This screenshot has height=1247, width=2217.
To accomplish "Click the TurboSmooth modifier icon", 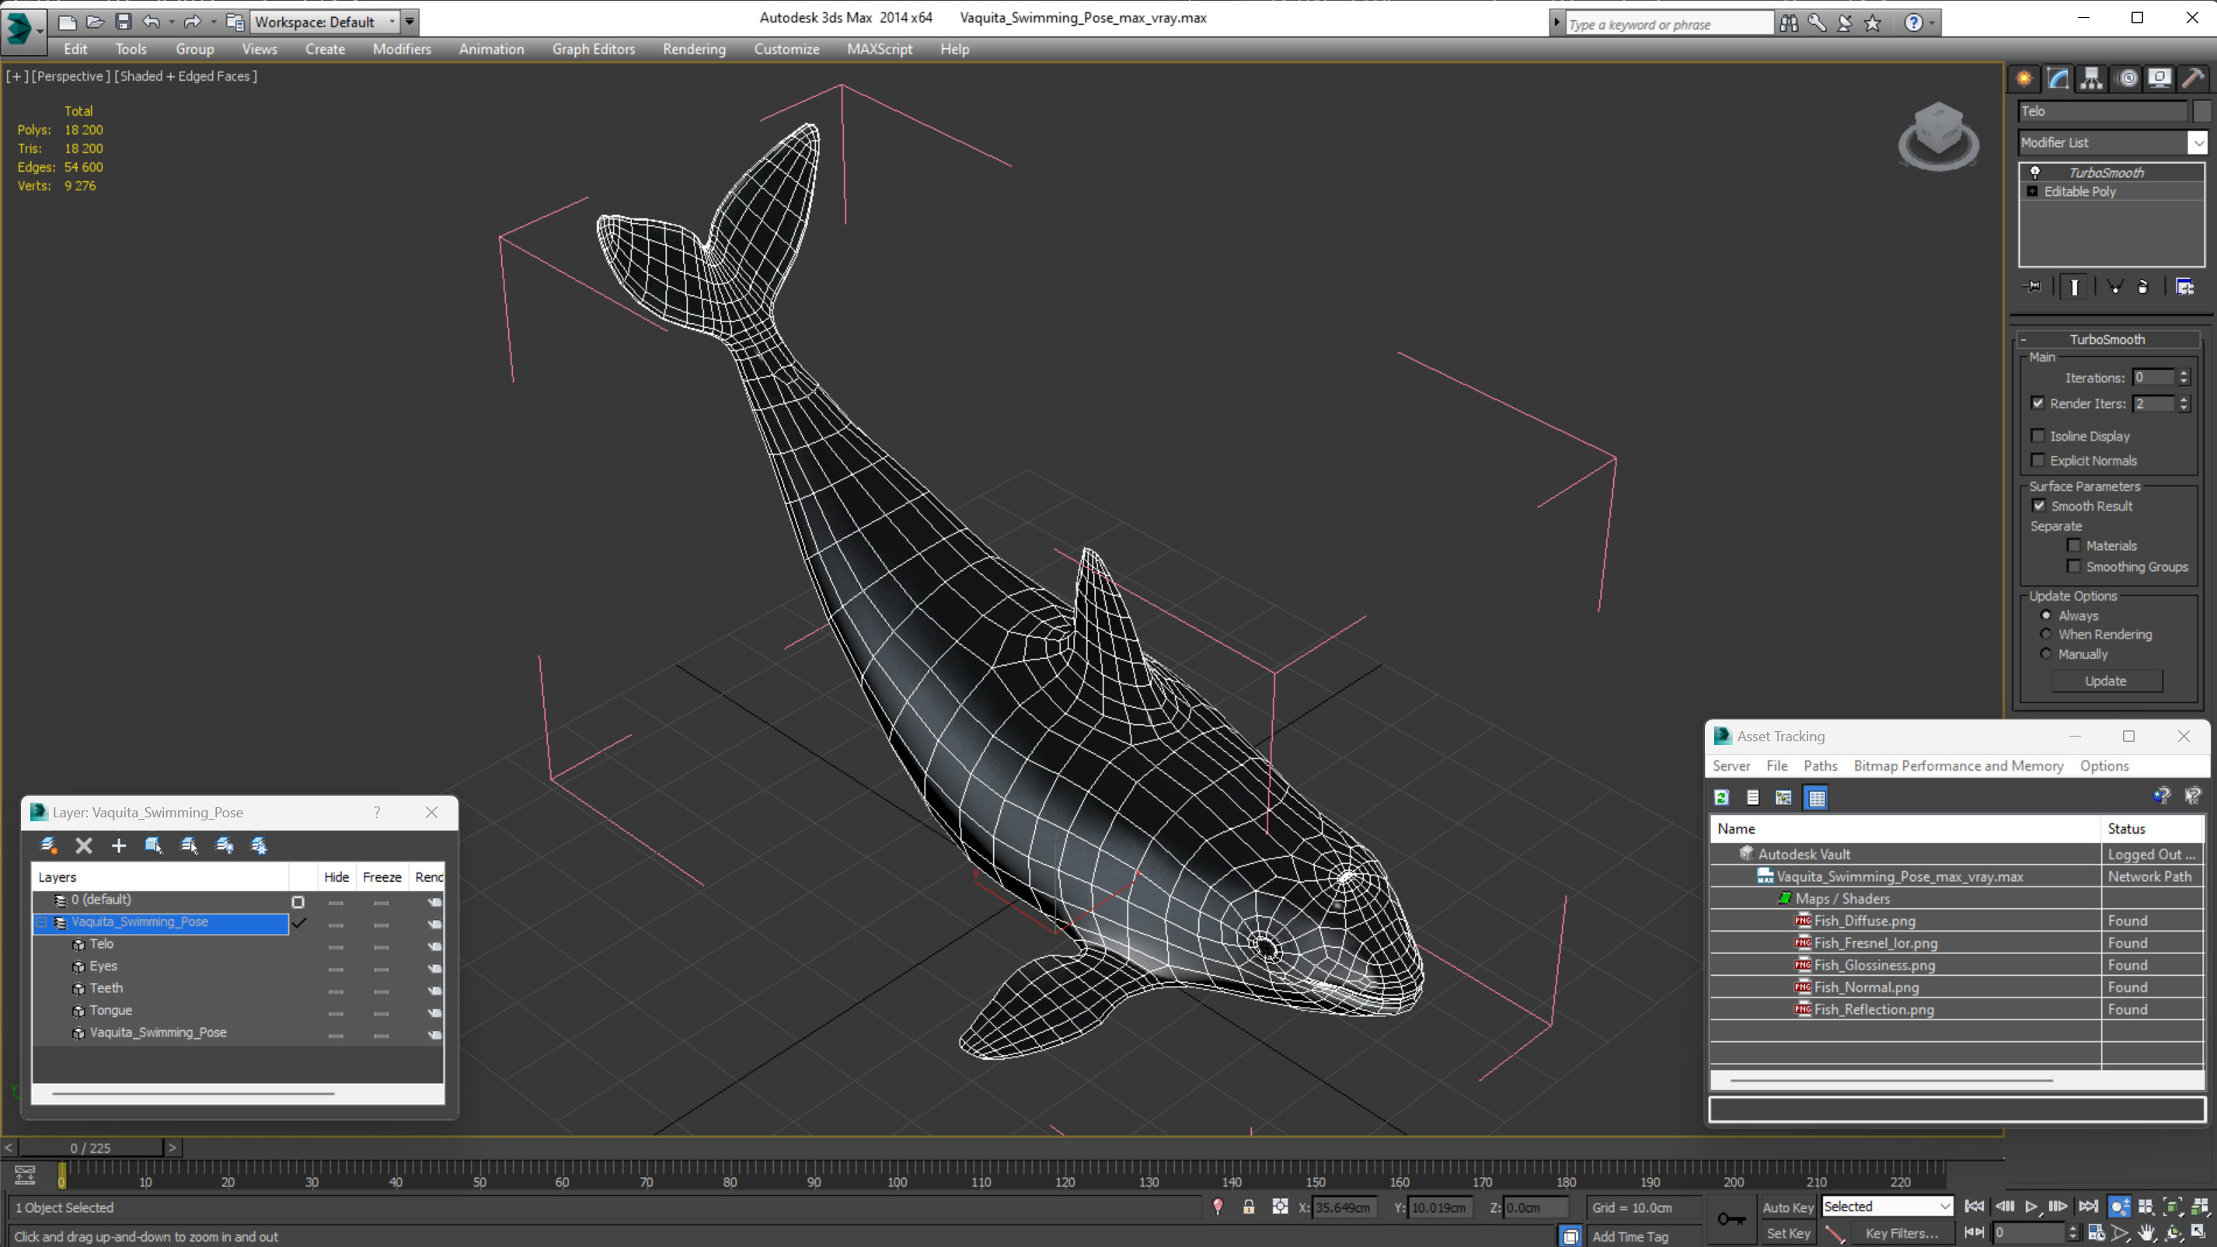I will coord(2036,170).
